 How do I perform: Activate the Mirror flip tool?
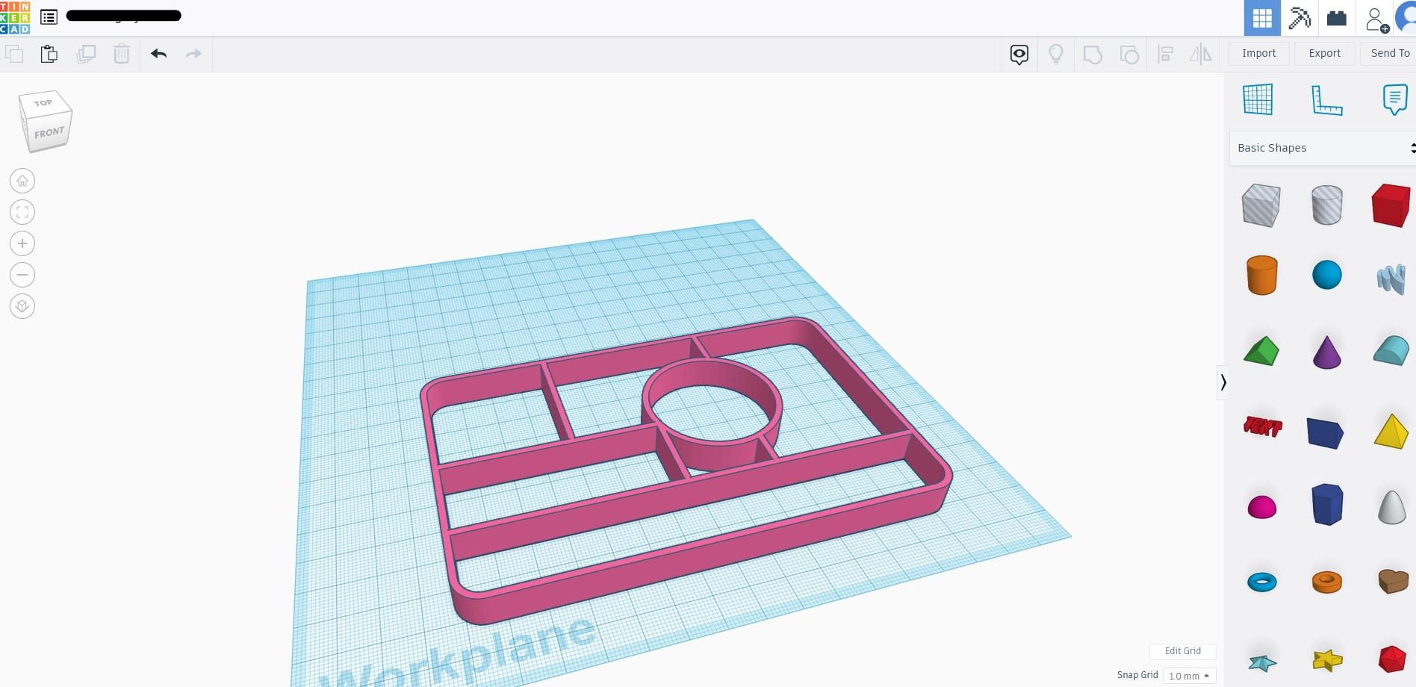click(1201, 54)
